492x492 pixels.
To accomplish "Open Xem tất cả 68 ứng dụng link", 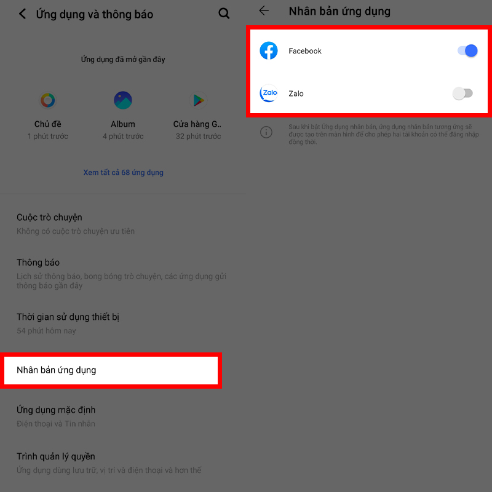I will pyautogui.click(x=124, y=173).
